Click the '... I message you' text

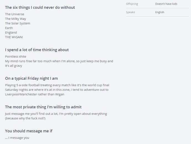point(17,138)
